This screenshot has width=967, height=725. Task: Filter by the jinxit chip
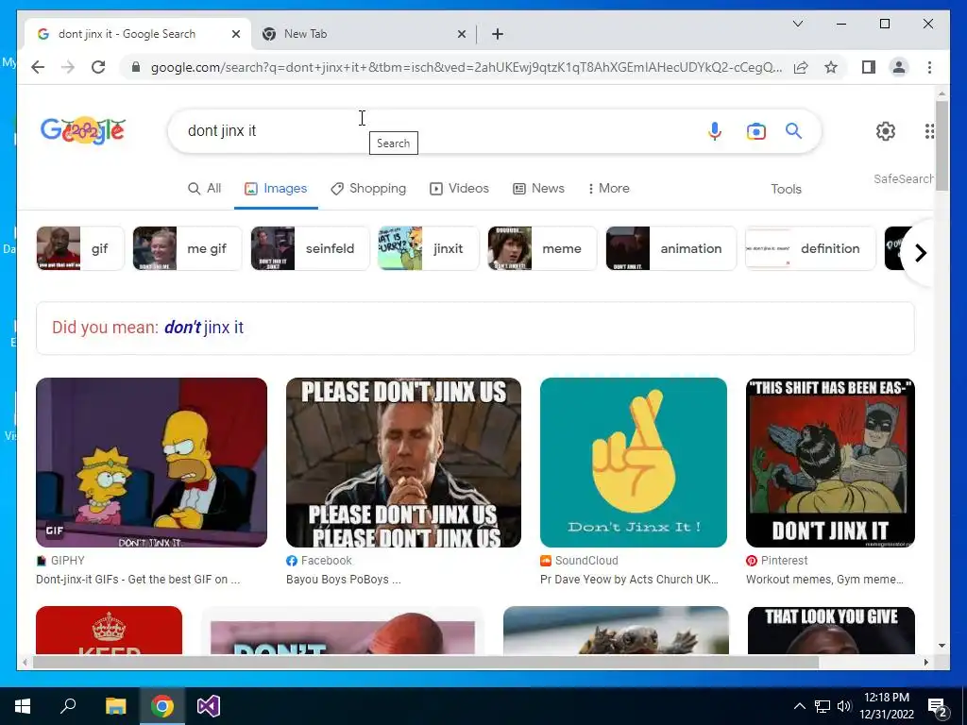click(428, 248)
